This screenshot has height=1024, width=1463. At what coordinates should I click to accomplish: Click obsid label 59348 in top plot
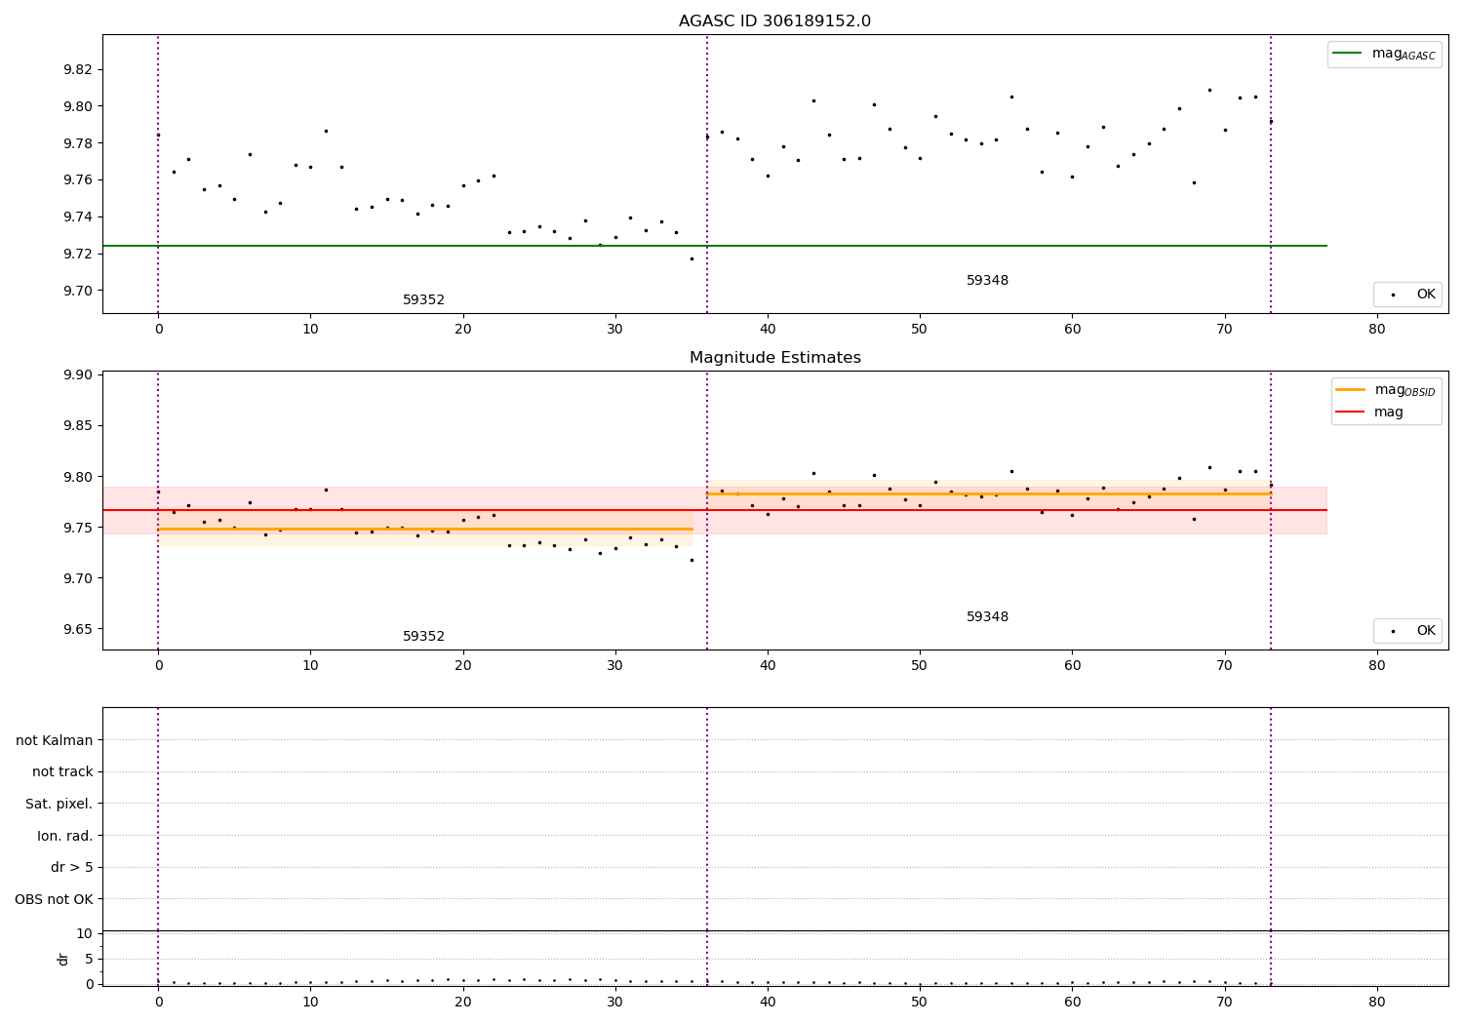(x=987, y=281)
